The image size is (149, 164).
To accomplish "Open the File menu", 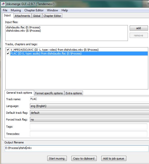I will (5, 10).
